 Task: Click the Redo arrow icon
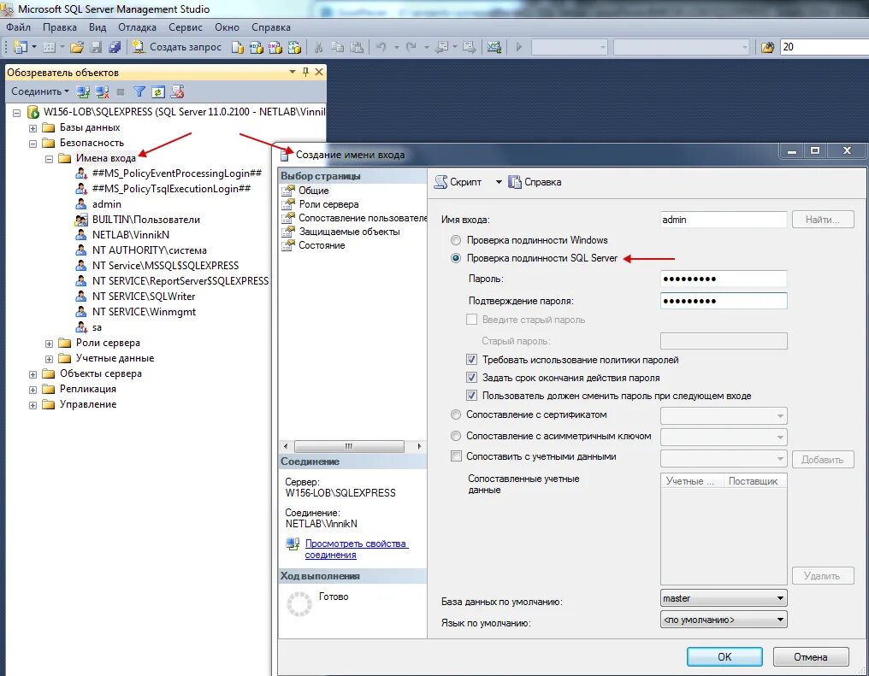411,47
